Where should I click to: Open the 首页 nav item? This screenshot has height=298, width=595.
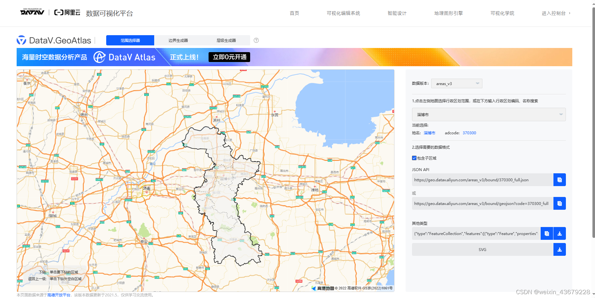(294, 13)
